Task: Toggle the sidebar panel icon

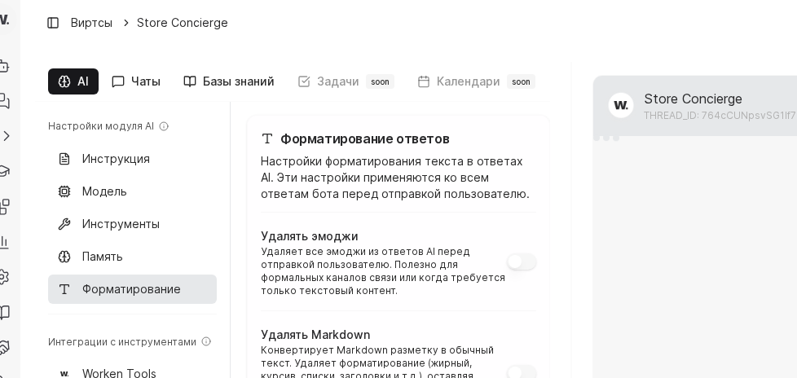Action: [53, 23]
